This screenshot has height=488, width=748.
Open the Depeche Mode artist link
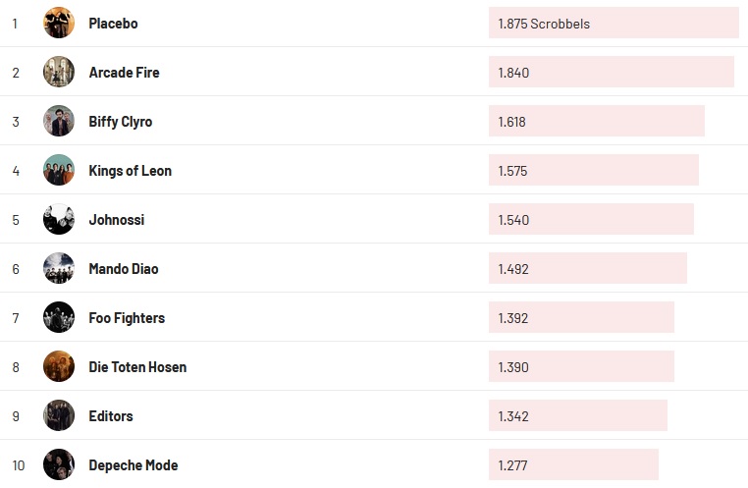point(133,465)
